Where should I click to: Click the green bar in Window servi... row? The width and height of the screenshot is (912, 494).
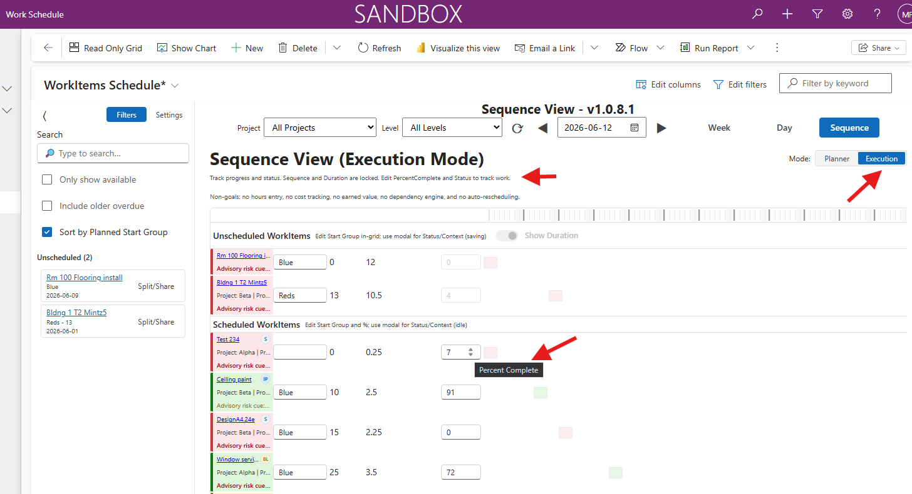(x=616, y=472)
